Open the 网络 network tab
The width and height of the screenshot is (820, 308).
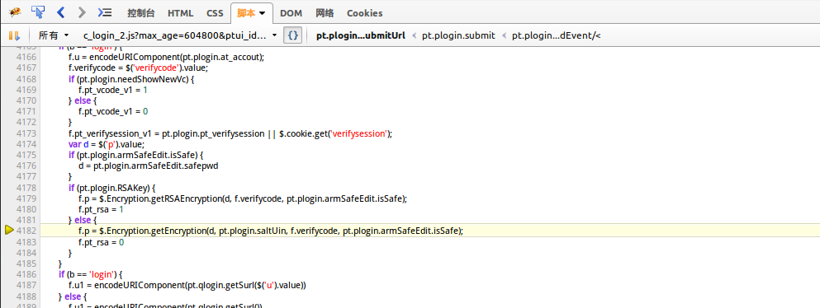pos(325,13)
